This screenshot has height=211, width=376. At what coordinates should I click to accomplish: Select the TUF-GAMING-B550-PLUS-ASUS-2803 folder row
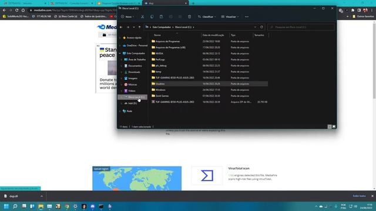point(210,78)
